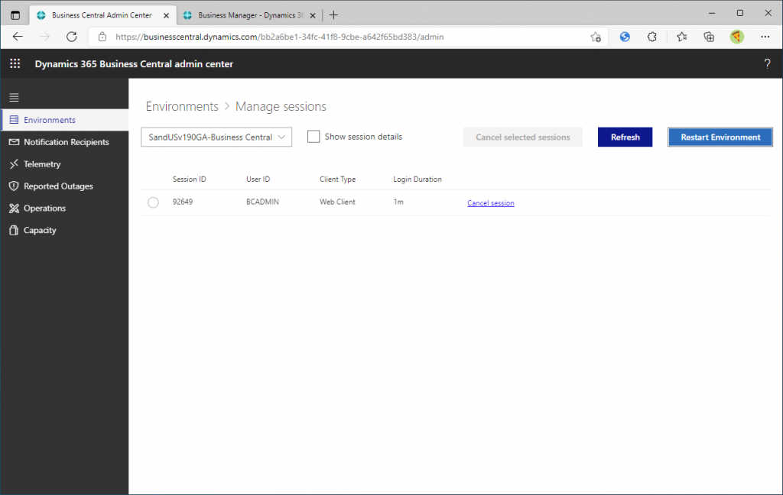Viewport: 783px width, 495px height.
Task: Open browser extensions puzzle icon
Action: [652, 37]
